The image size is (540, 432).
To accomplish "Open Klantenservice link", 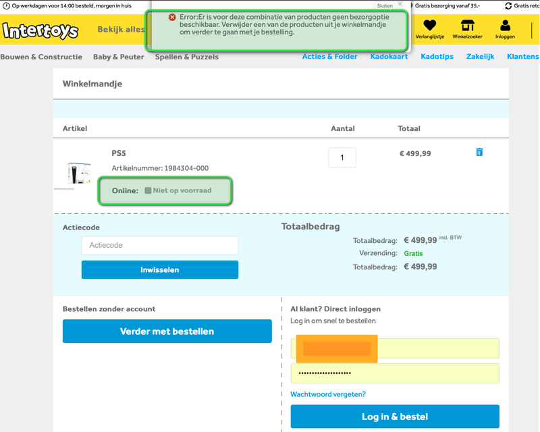I will tap(523, 57).
